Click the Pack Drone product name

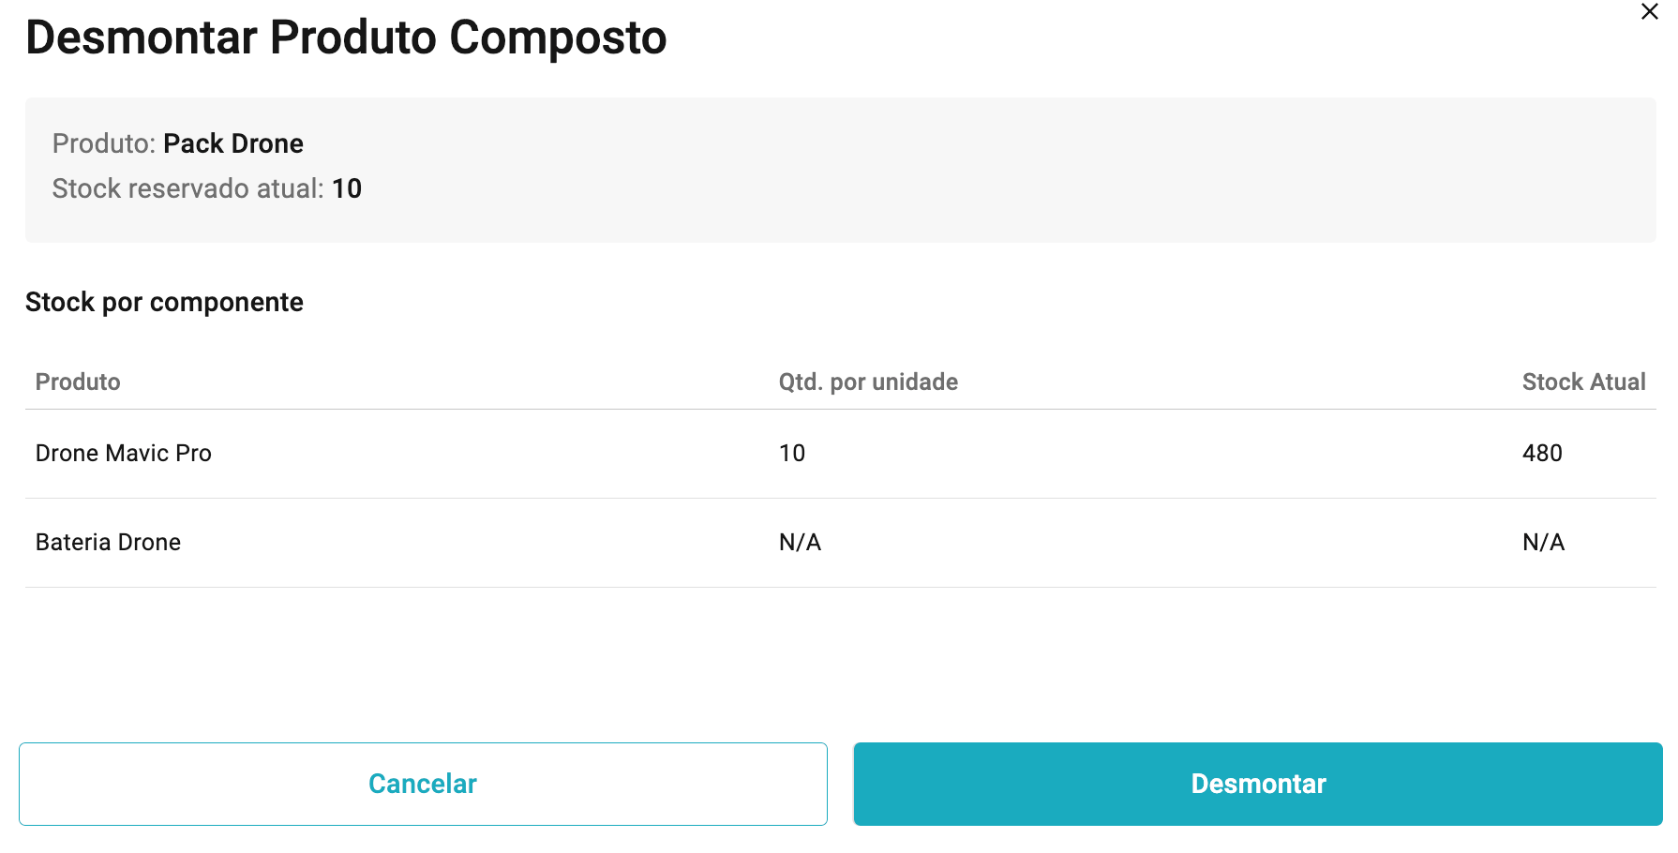233,143
